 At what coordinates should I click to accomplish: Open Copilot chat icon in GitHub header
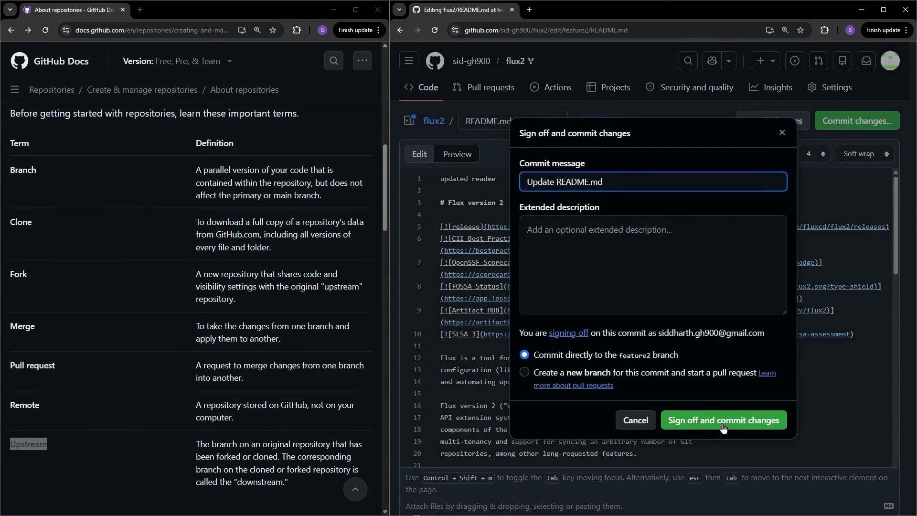[712, 61]
